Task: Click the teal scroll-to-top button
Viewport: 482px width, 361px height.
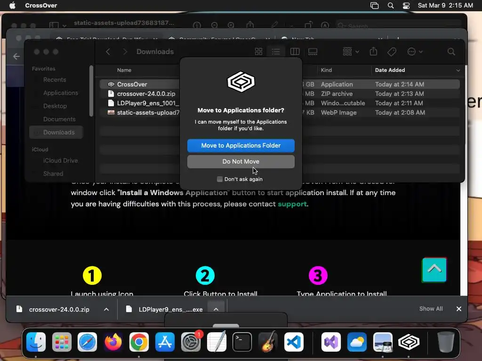Action: coord(434,269)
